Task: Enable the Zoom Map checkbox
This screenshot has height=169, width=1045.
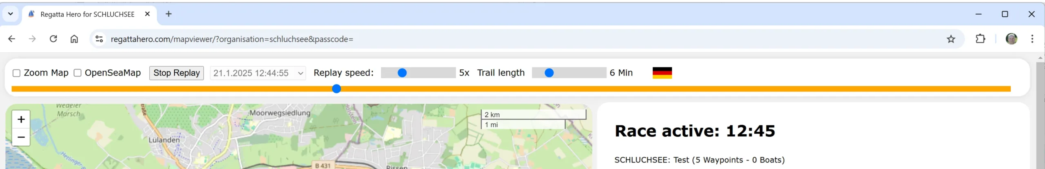Action: [16, 73]
